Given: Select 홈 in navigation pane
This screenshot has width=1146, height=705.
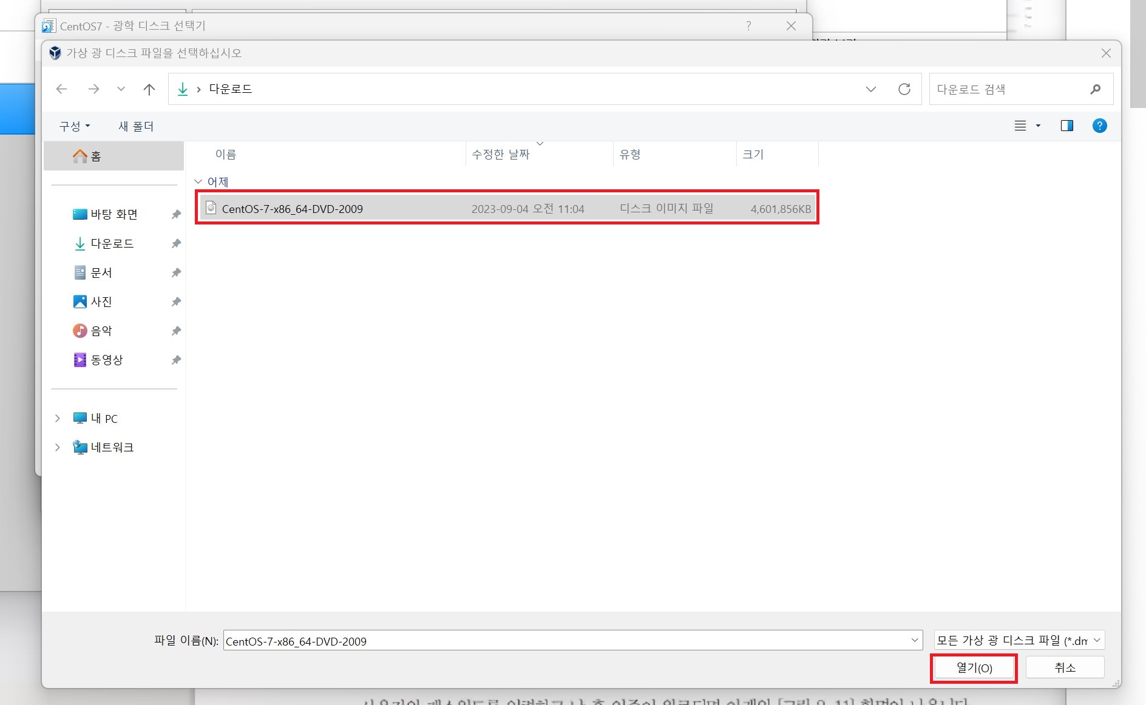Looking at the screenshot, I should tap(114, 156).
